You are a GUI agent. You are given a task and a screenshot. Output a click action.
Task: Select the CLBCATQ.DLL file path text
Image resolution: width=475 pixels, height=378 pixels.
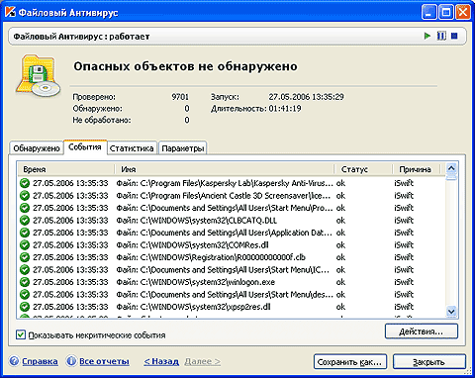[196, 221]
